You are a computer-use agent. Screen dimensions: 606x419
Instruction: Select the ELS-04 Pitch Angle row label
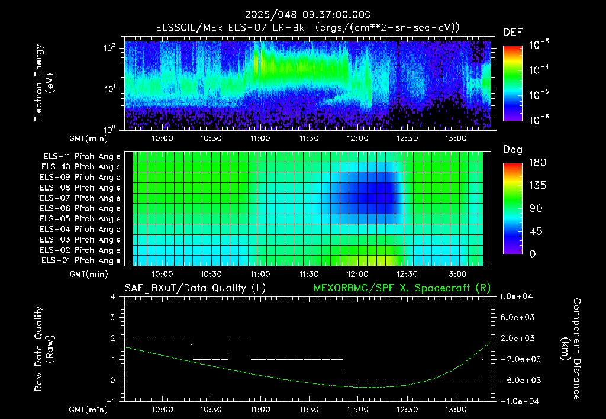click(x=80, y=229)
